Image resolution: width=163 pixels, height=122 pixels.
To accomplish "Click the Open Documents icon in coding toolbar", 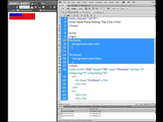I will [59, 19].
